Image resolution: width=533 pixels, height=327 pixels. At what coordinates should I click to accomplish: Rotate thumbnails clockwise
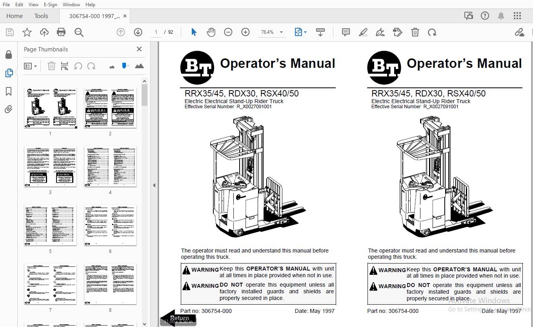[x=91, y=66]
